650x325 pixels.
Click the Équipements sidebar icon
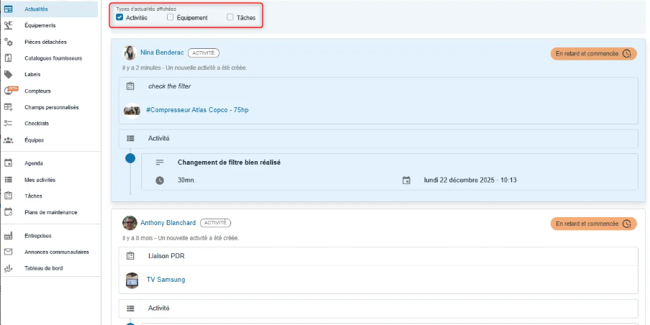pos(9,25)
